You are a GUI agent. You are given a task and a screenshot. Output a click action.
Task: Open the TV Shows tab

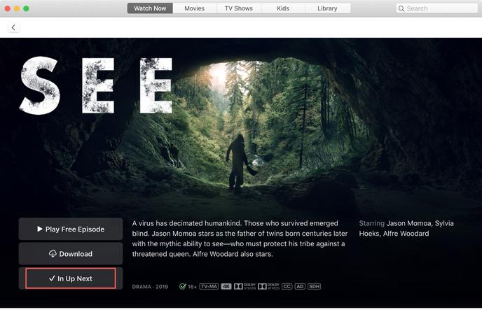[x=238, y=8]
